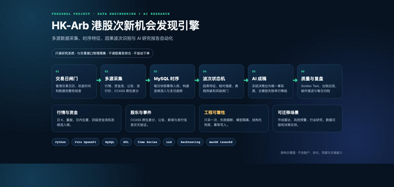Viewport: 394px width, 187px height.
Task: Select the 04 波次状态机 card
Action: [221, 81]
